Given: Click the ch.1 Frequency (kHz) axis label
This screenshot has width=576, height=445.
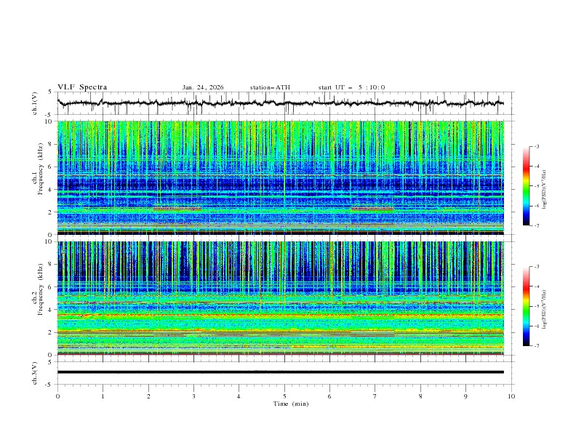Looking at the screenshot, I should tap(40, 169).
